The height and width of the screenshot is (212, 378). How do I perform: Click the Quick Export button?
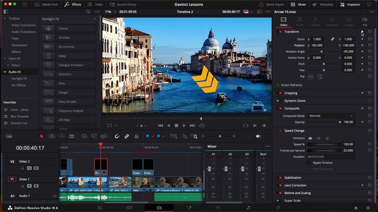(272, 4)
